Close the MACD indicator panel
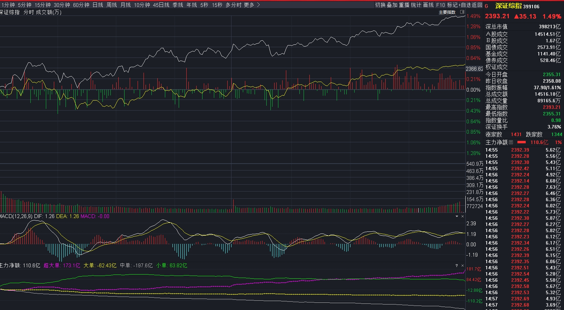 (463, 216)
